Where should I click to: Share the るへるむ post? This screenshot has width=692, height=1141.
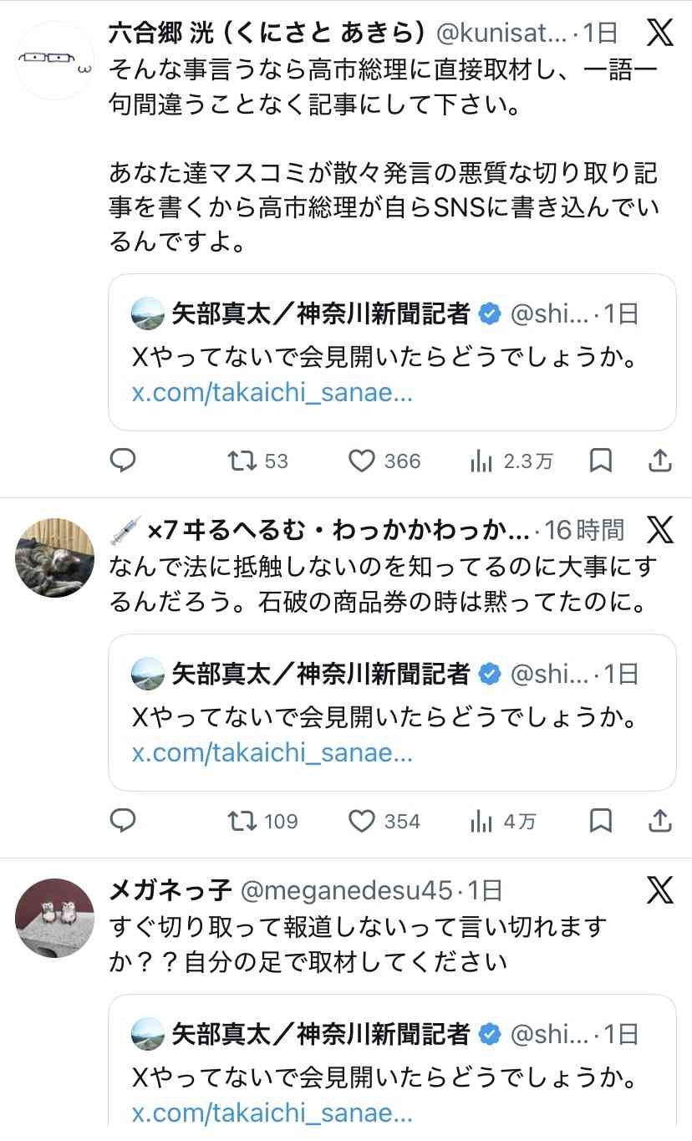660,821
